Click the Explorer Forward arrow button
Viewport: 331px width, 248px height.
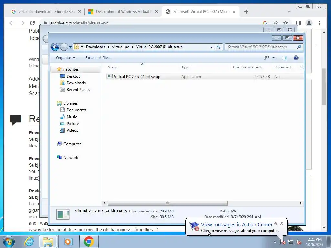click(64, 47)
